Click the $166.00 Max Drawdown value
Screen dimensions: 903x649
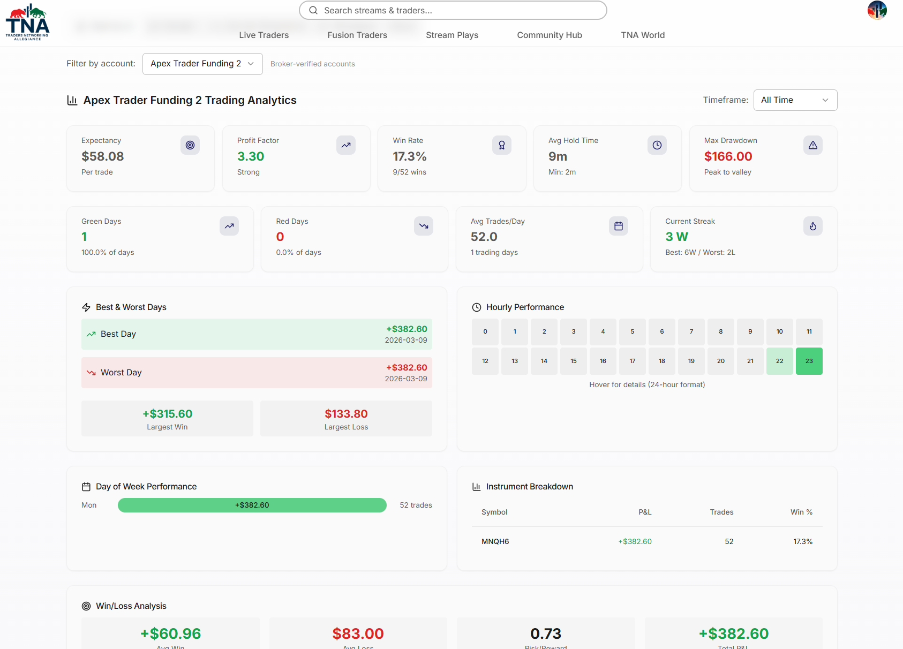click(728, 156)
